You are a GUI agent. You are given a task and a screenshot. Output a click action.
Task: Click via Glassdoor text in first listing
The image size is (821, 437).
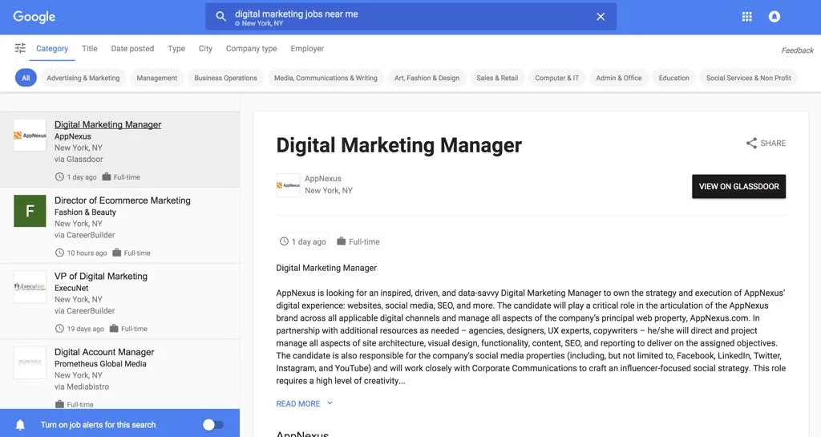point(79,159)
